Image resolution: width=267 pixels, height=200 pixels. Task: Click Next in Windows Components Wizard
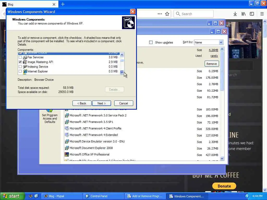click(101, 103)
